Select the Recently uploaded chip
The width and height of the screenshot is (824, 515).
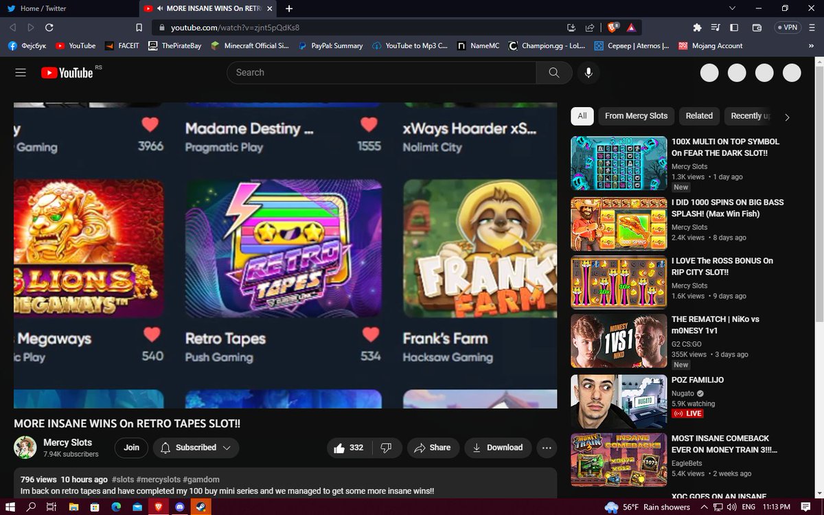[749, 116]
